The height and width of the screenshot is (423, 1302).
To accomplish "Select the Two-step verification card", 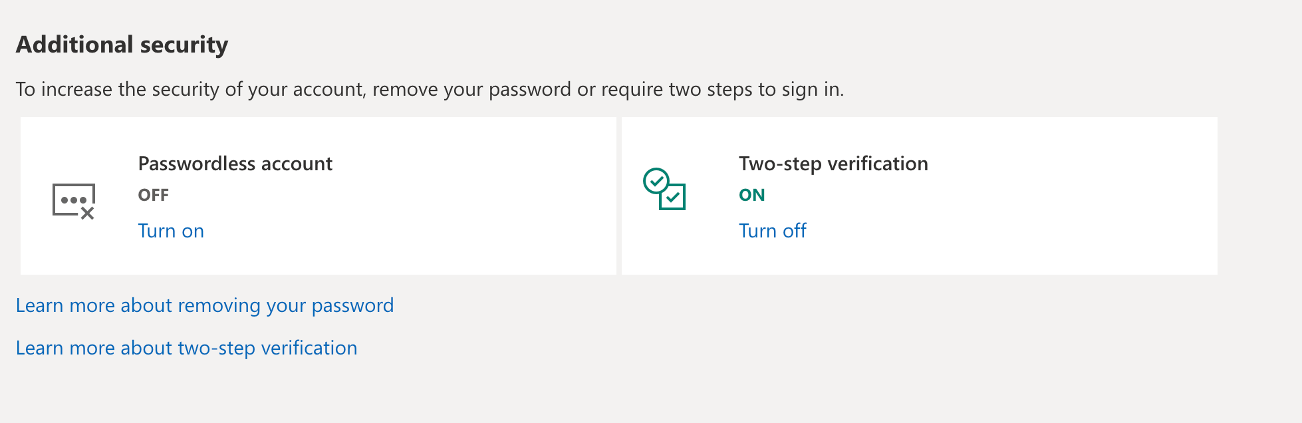I will click(919, 195).
